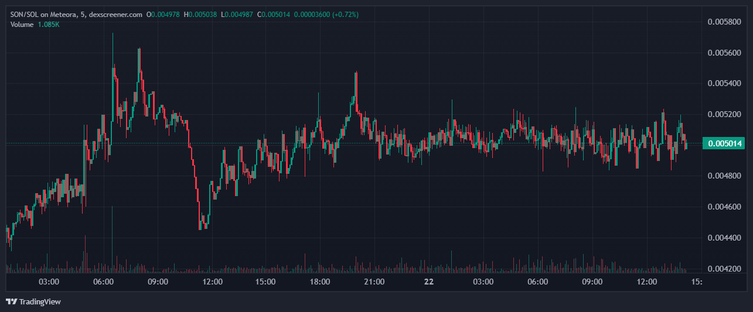Click the first 06:00 time axis label
Image resolution: width=753 pixels, height=312 pixels.
point(103,282)
